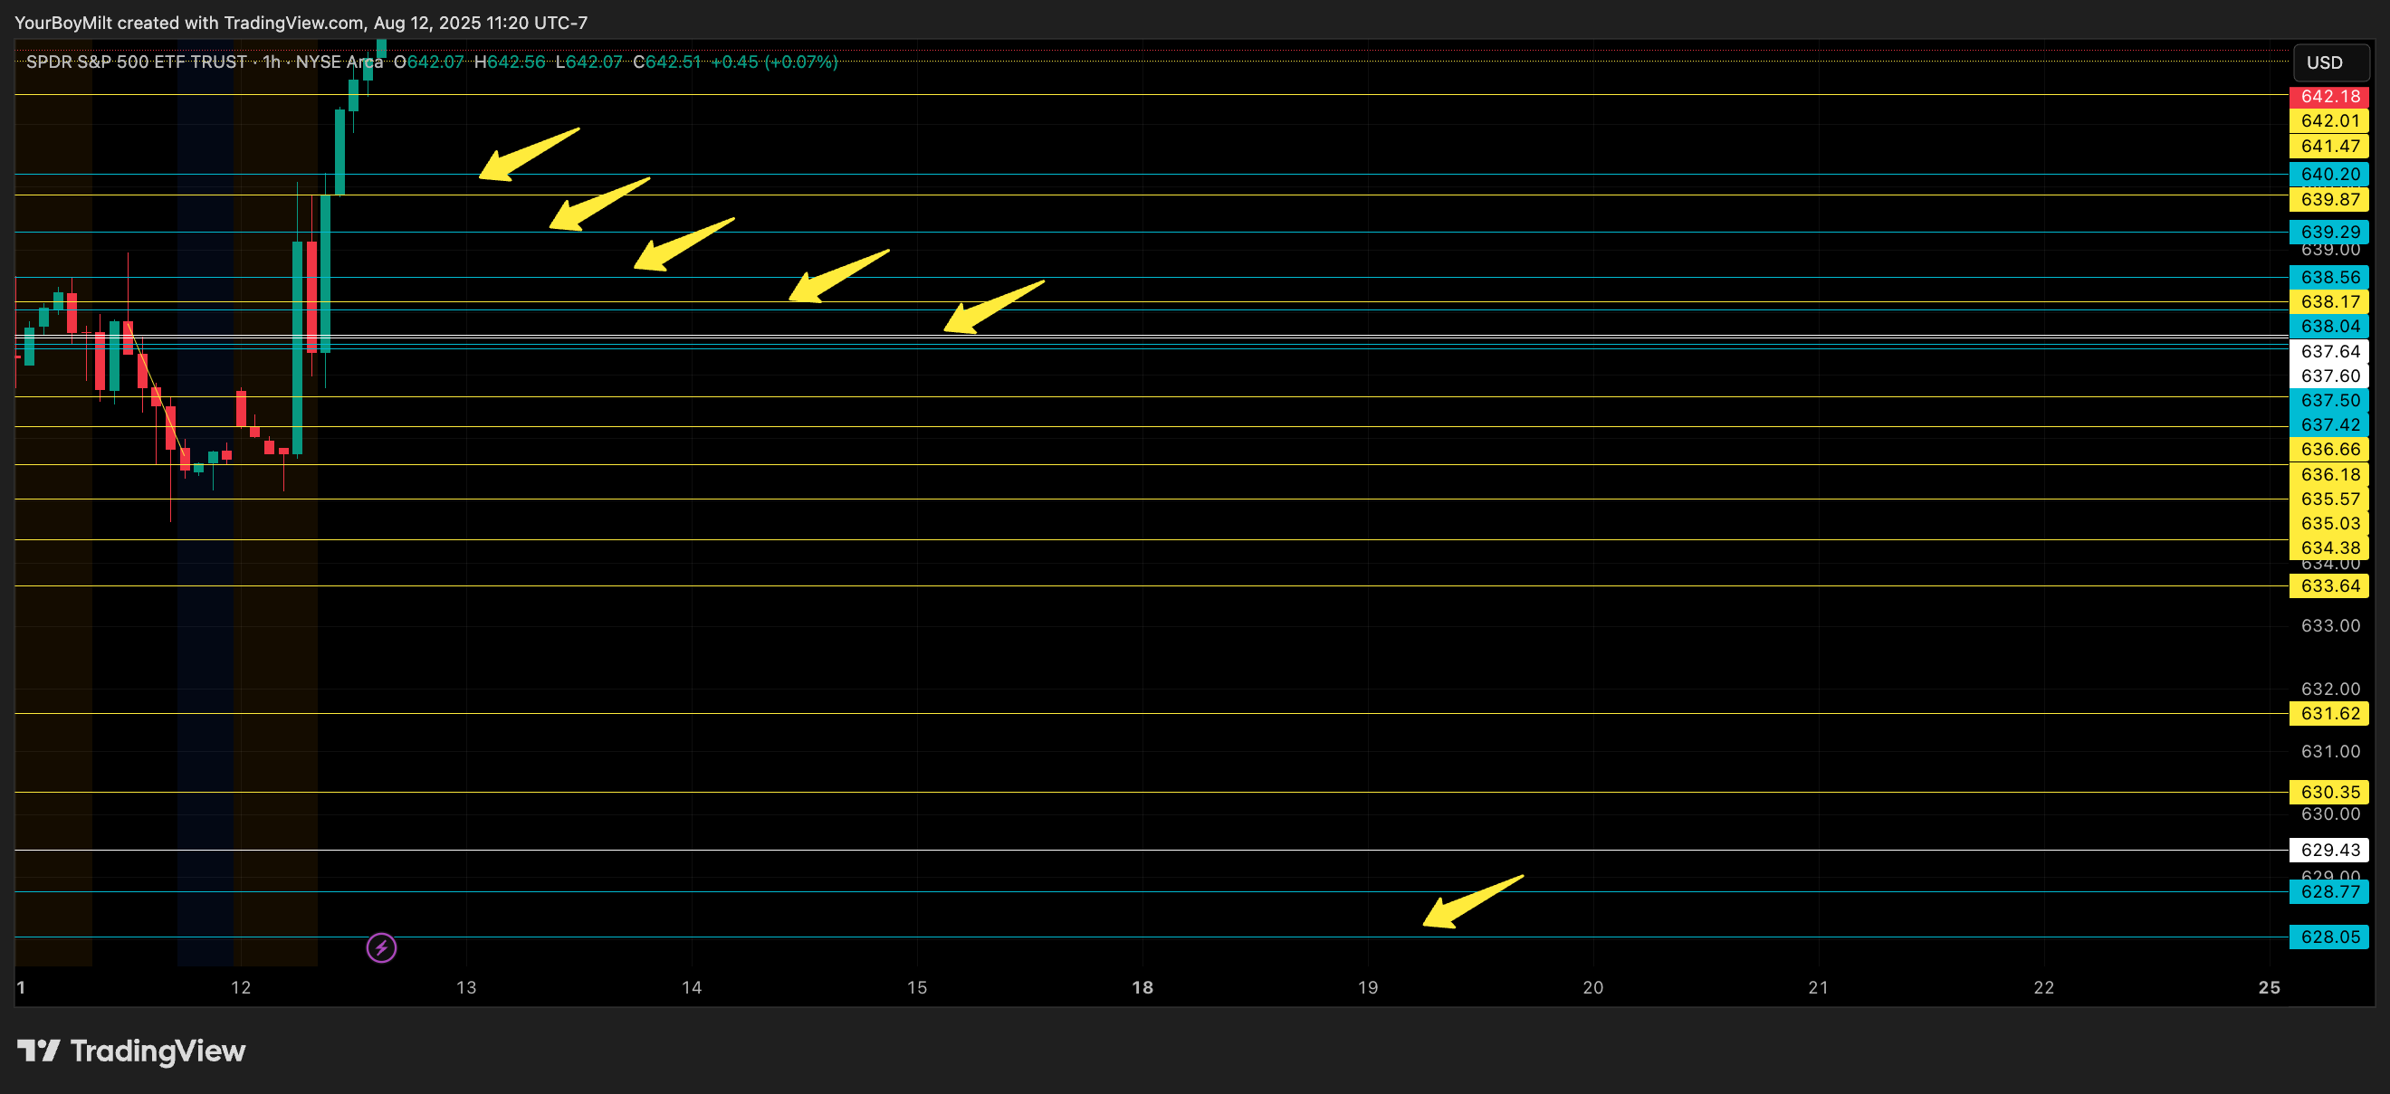Select the cyan 640.20 price label
Viewport: 2390px width, 1094px height.
pos(2328,175)
